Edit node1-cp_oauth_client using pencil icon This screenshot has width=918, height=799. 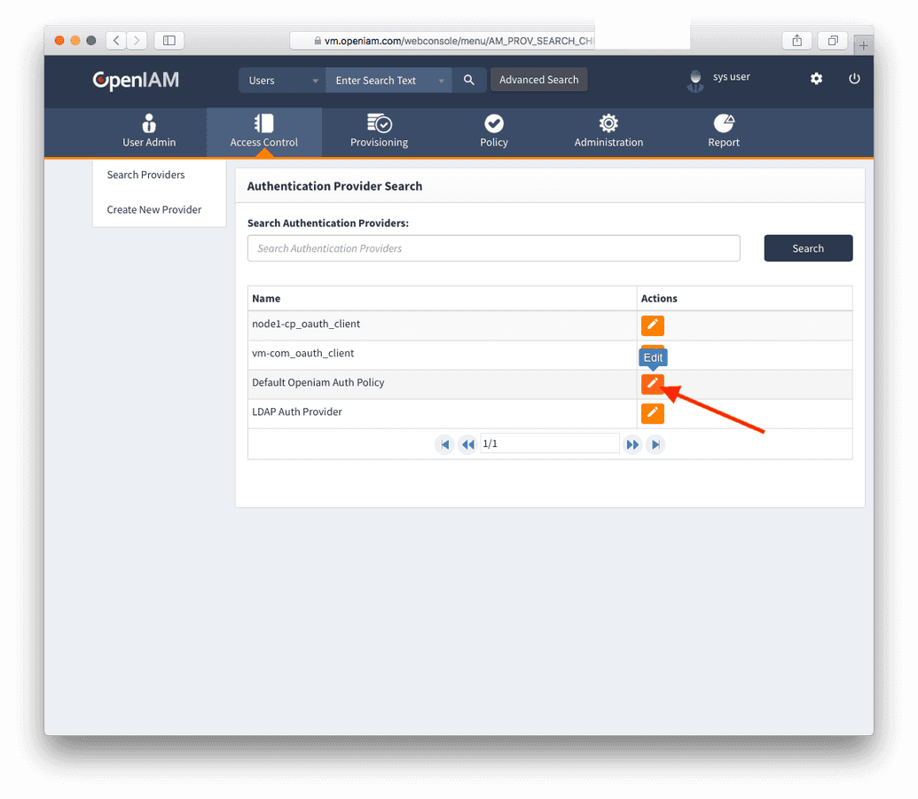click(x=652, y=325)
